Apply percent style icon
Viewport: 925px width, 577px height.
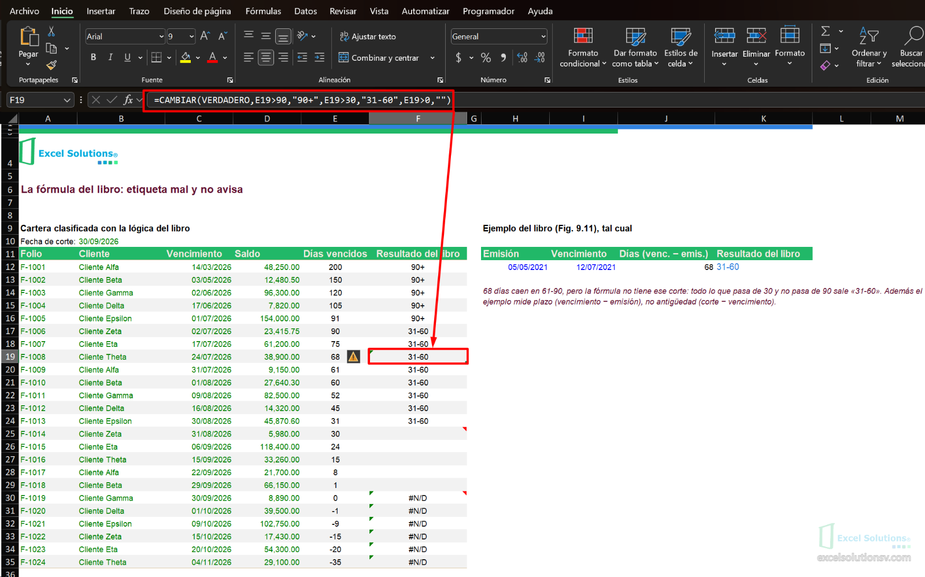486,57
